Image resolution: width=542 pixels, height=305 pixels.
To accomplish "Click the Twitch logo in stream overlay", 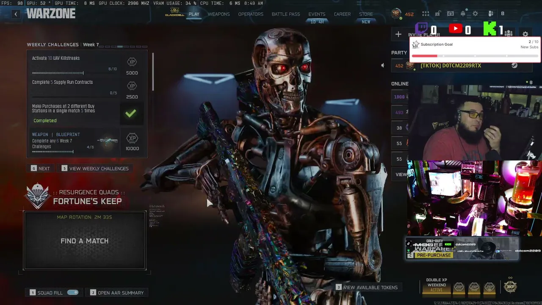I will pyautogui.click(x=421, y=29).
